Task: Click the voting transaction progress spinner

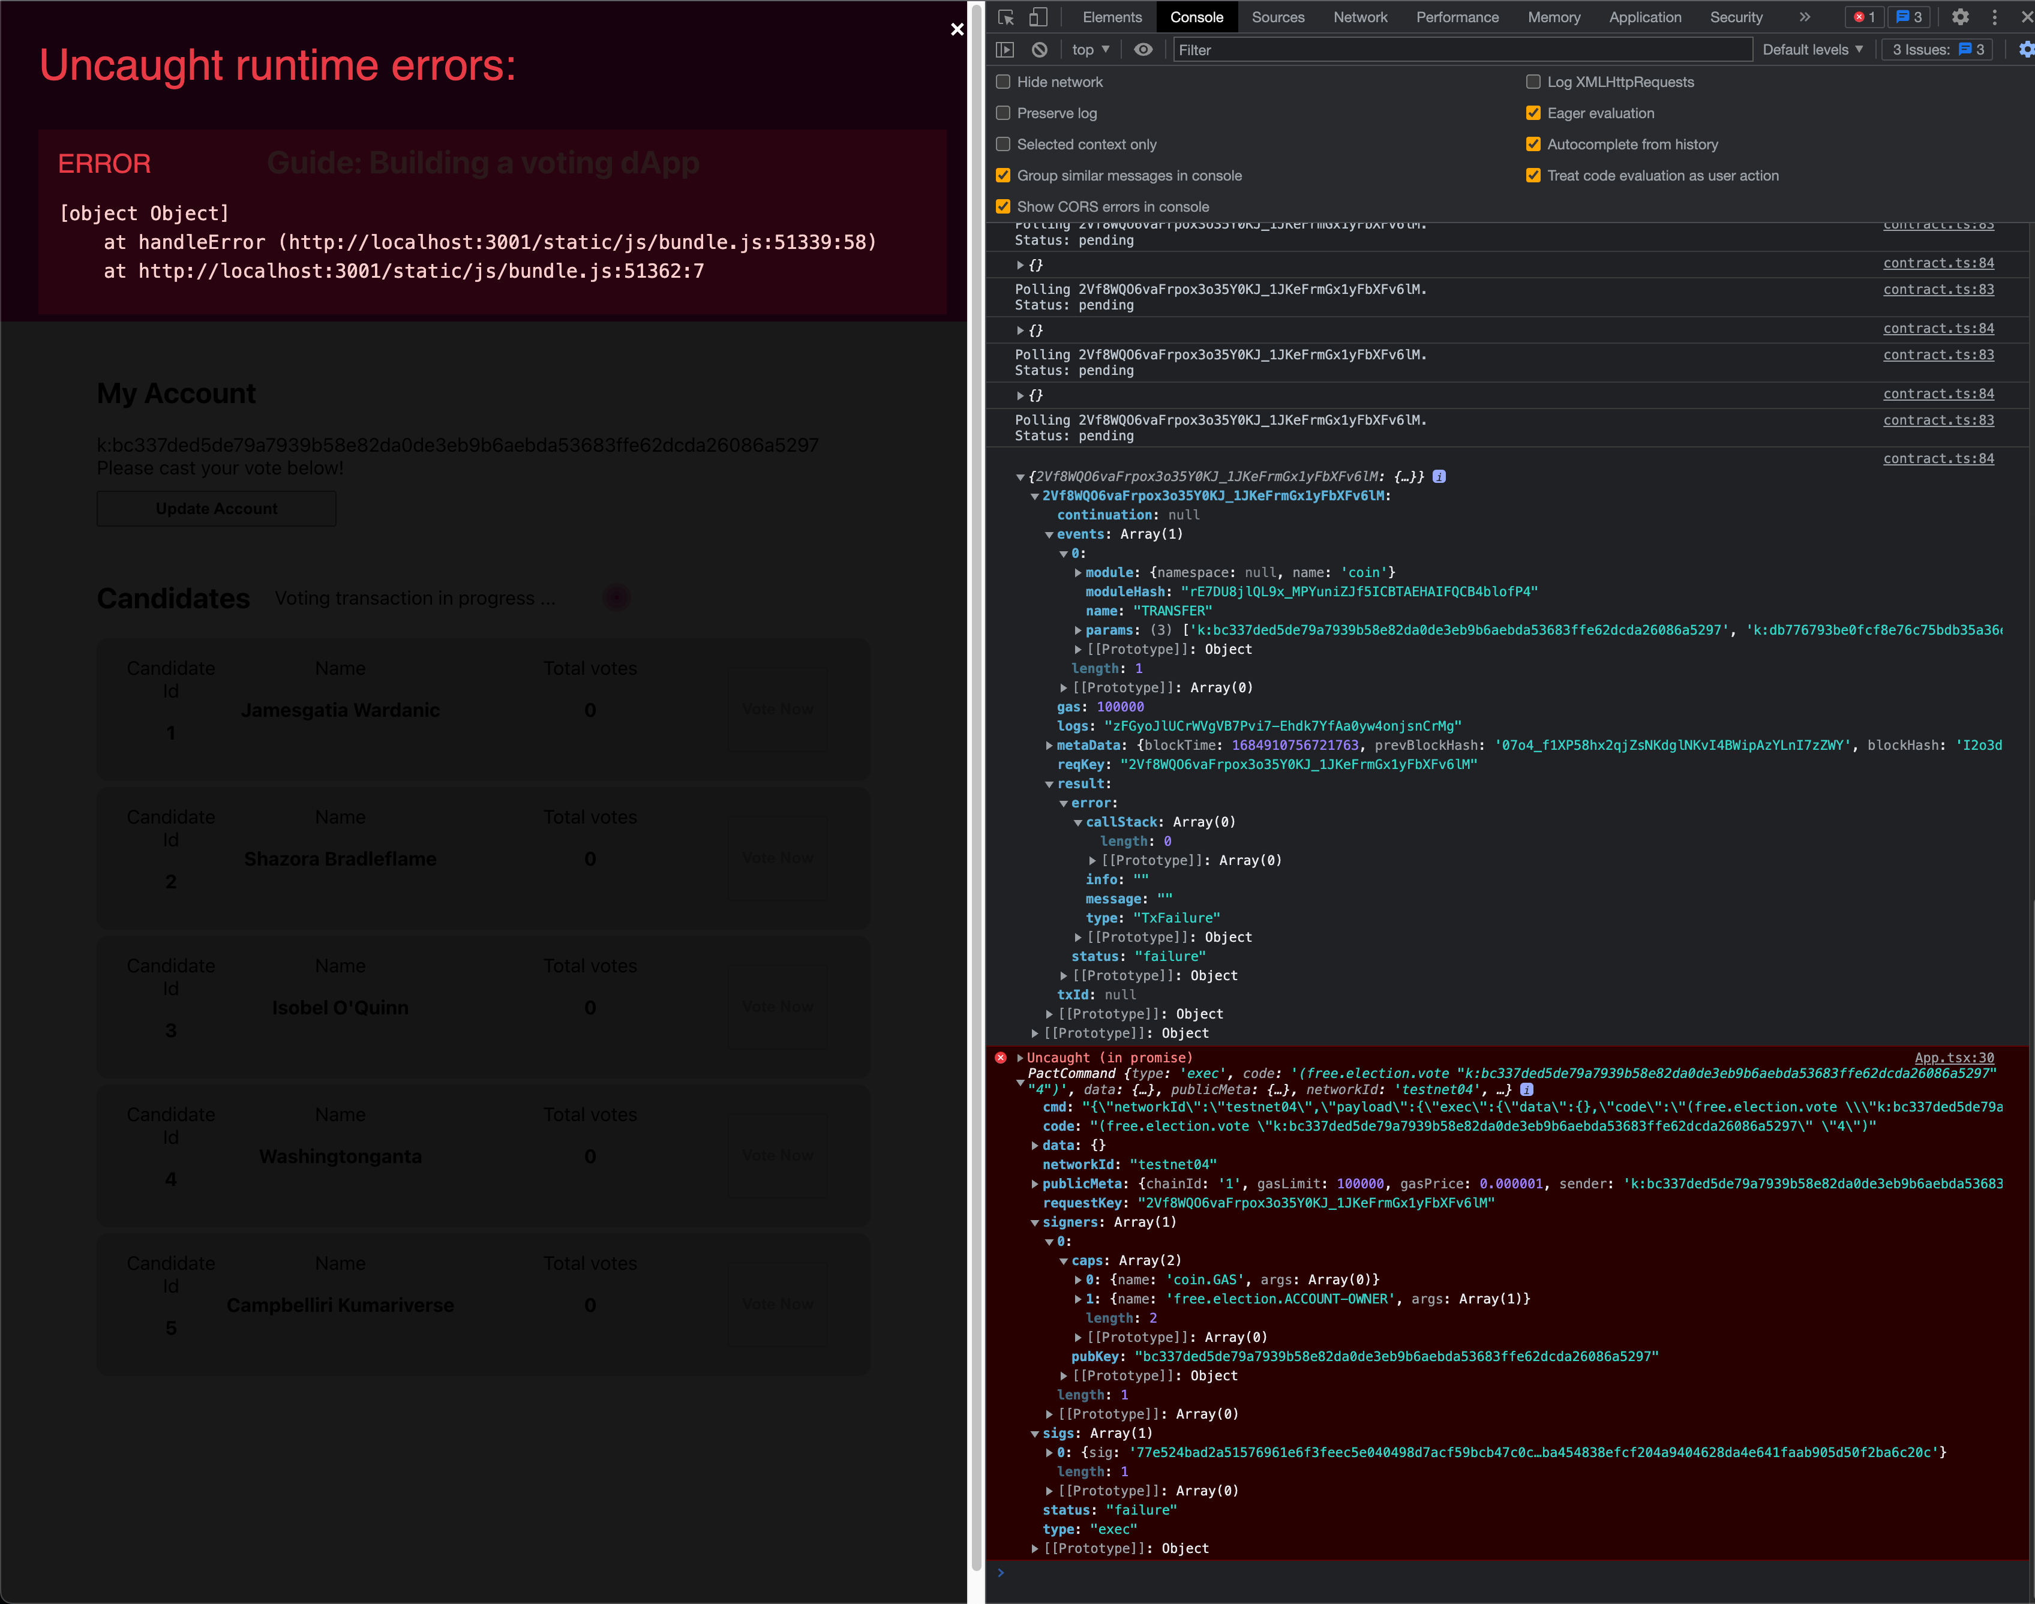Action: click(617, 597)
